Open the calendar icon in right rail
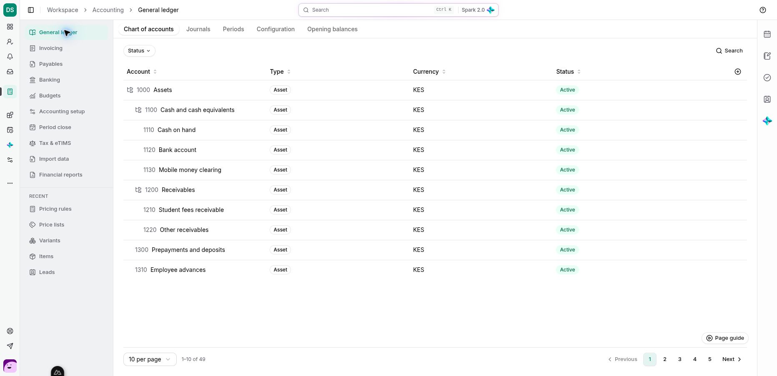The height and width of the screenshot is (376, 777). (x=767, y=34)
